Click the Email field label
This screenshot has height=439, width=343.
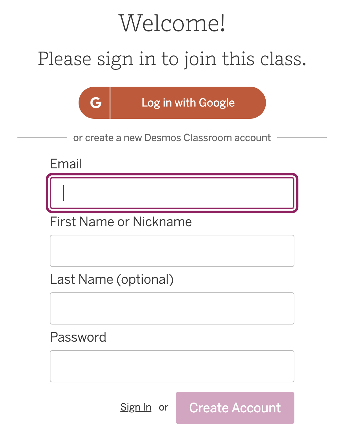[x=66, y=164]
